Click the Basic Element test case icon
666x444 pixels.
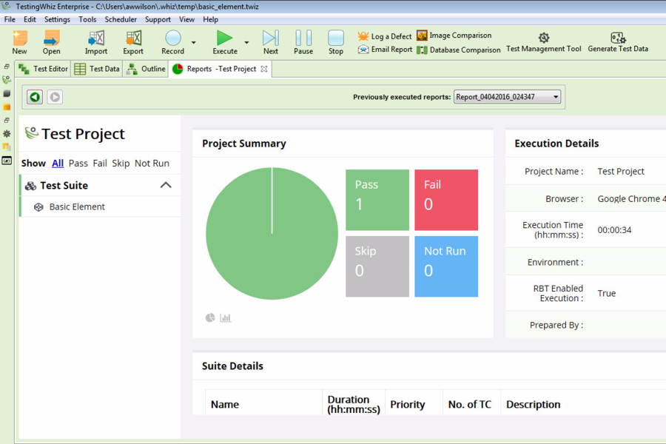pyautogui.click(x=38, y=207)
